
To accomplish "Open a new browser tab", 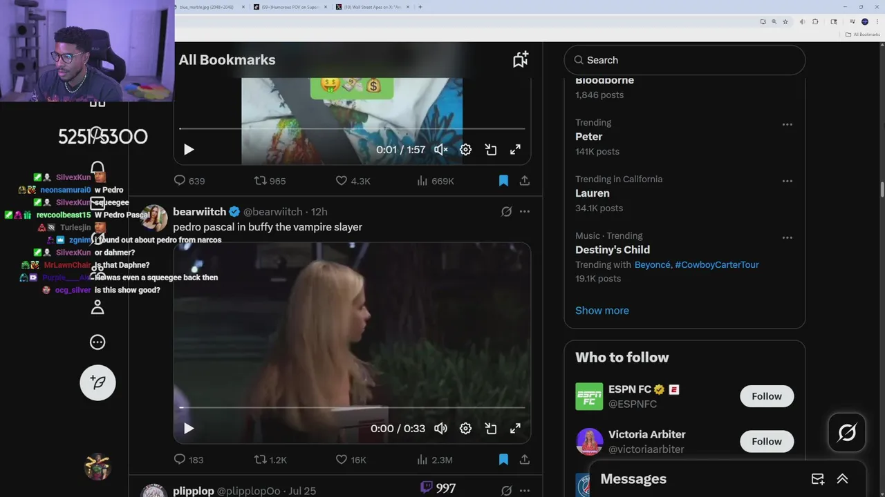I will (x=420, y=7).
